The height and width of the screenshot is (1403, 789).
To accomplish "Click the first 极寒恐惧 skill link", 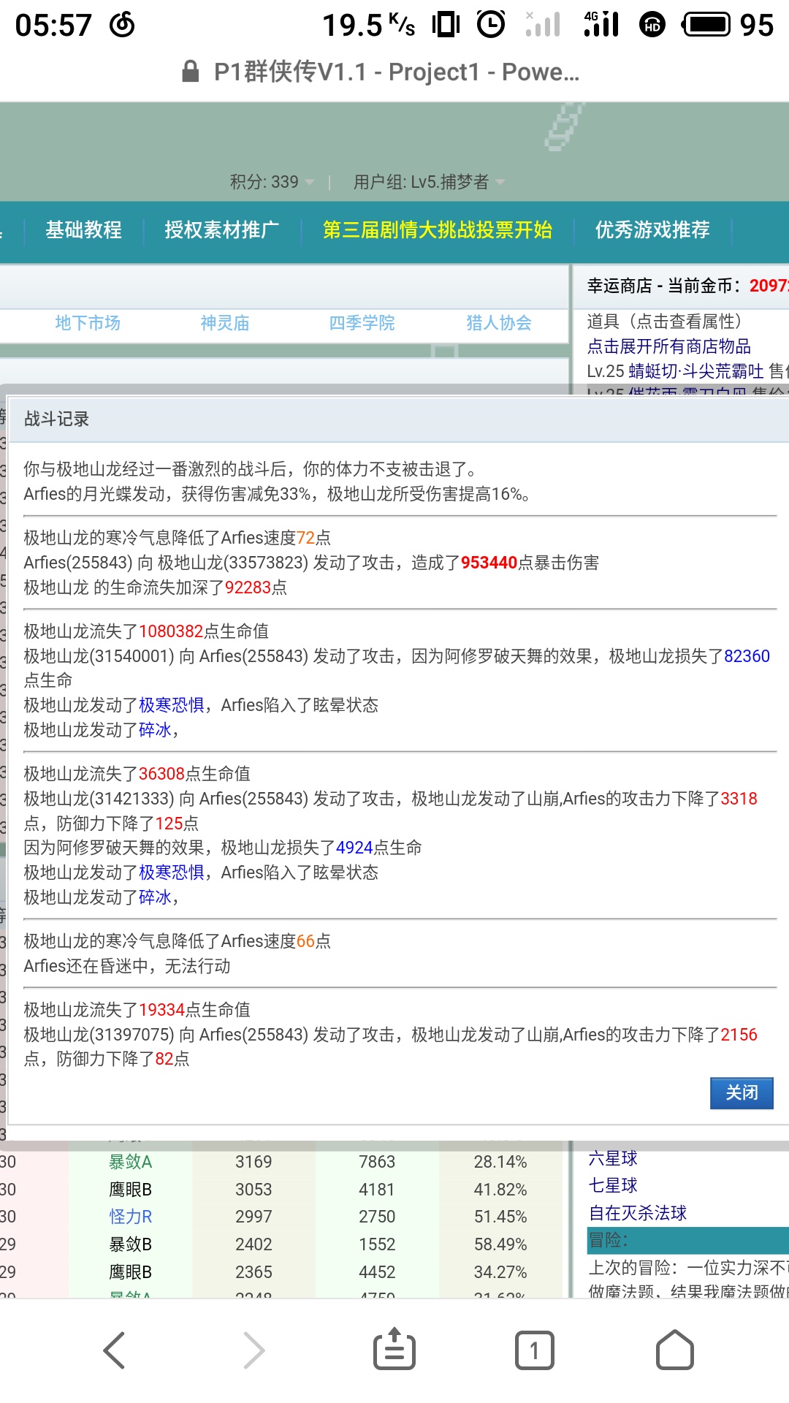I will tap(172, 705).
